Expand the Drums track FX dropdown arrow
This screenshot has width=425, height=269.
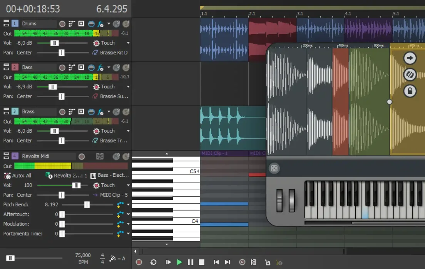109,24
